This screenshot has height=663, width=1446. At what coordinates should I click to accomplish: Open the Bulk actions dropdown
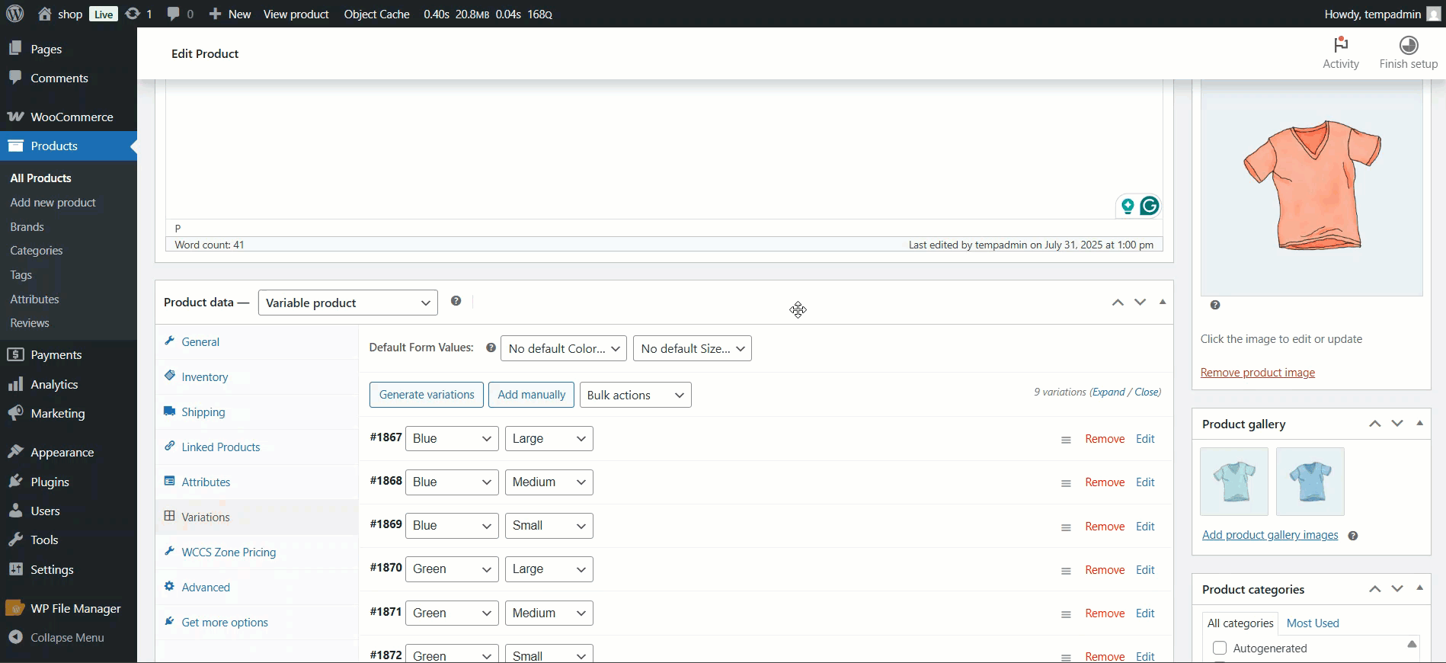pos(635,395)
